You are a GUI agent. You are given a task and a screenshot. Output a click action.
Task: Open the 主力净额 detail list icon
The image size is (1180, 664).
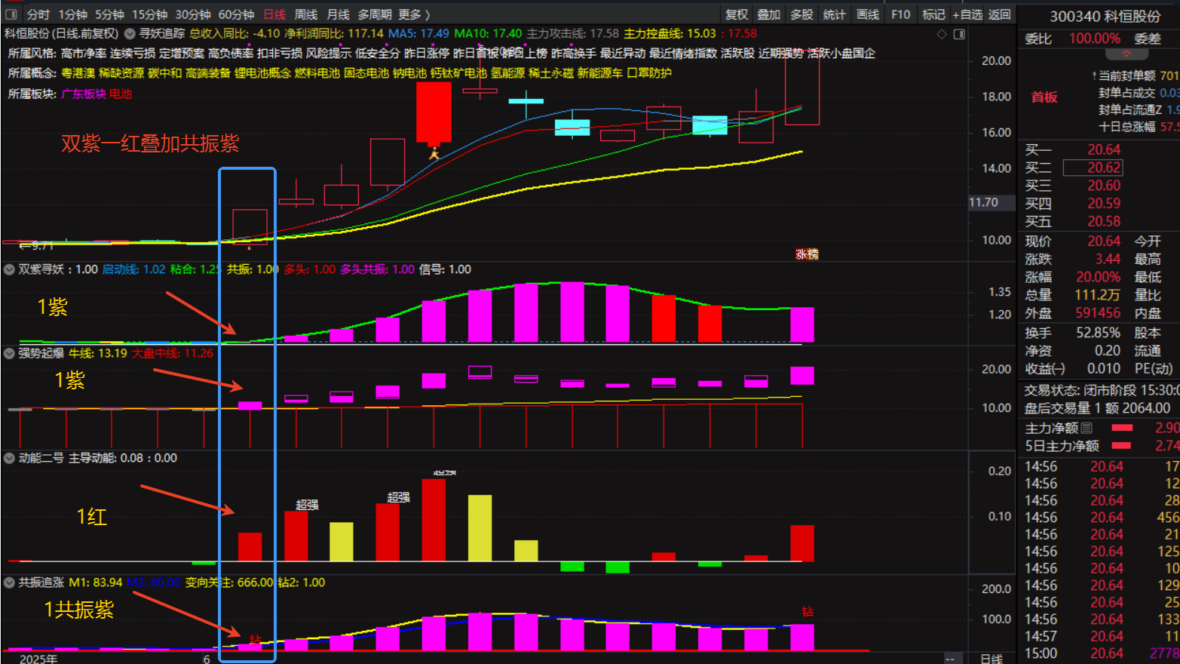pos(1087,428)
